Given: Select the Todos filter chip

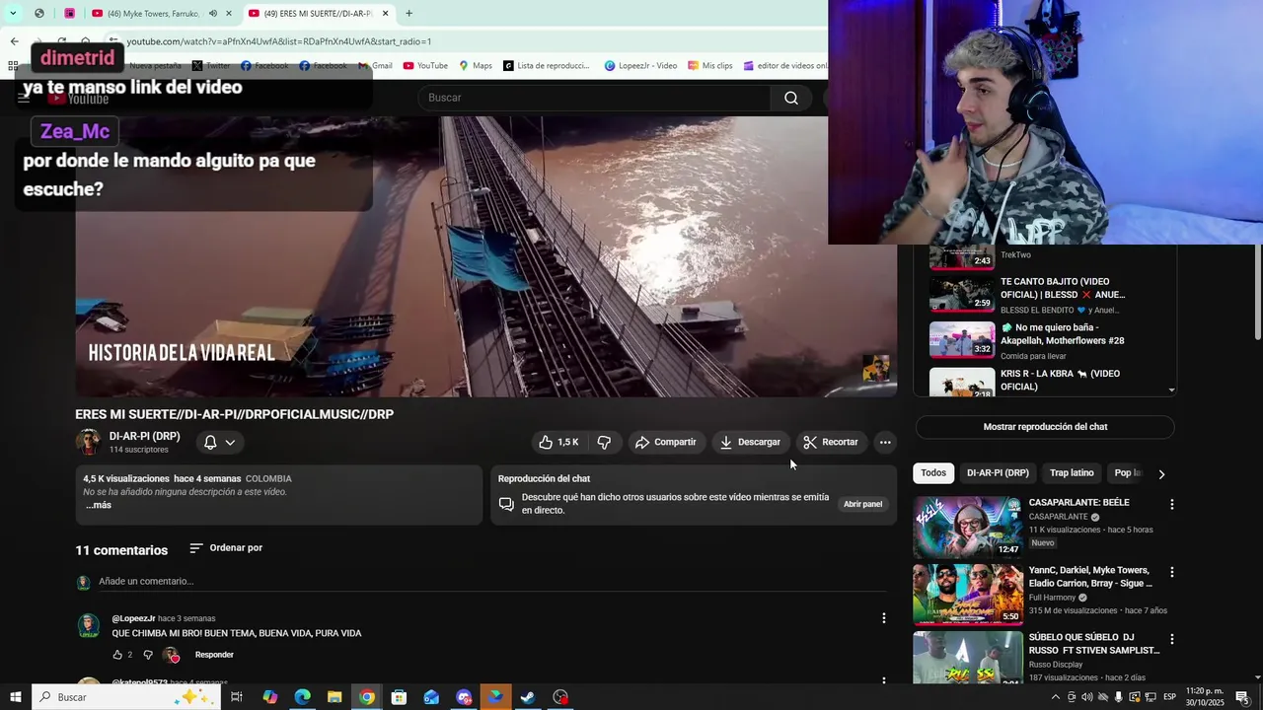Looking at the screenshot, I should (933, 473).
